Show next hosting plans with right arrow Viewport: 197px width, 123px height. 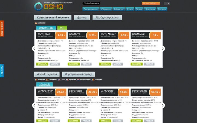163,49
